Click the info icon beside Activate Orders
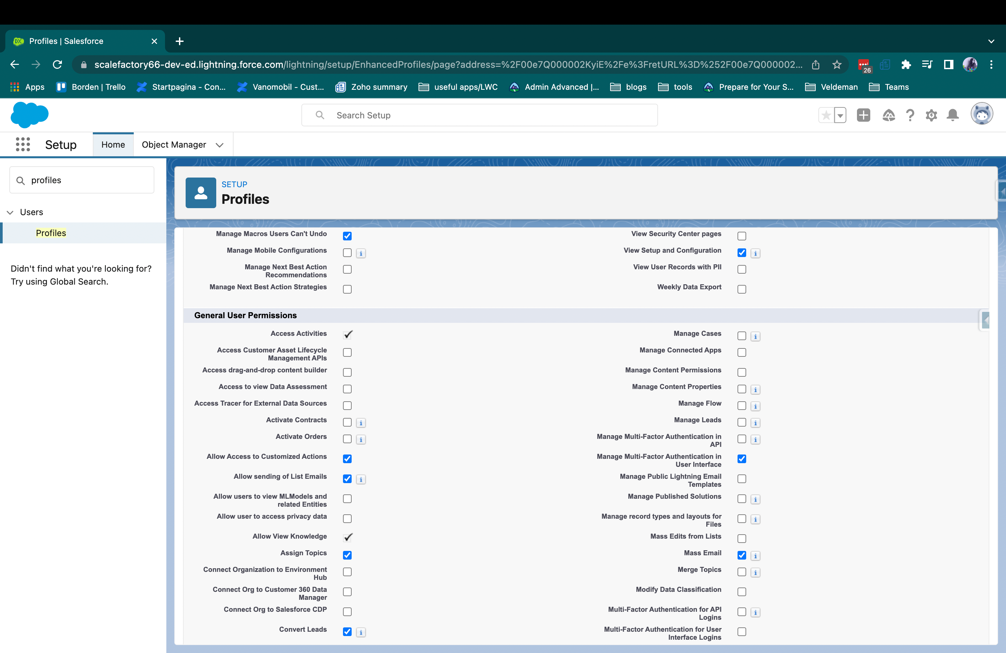This screenshot has width=1006, height=653. pos(361,440)
